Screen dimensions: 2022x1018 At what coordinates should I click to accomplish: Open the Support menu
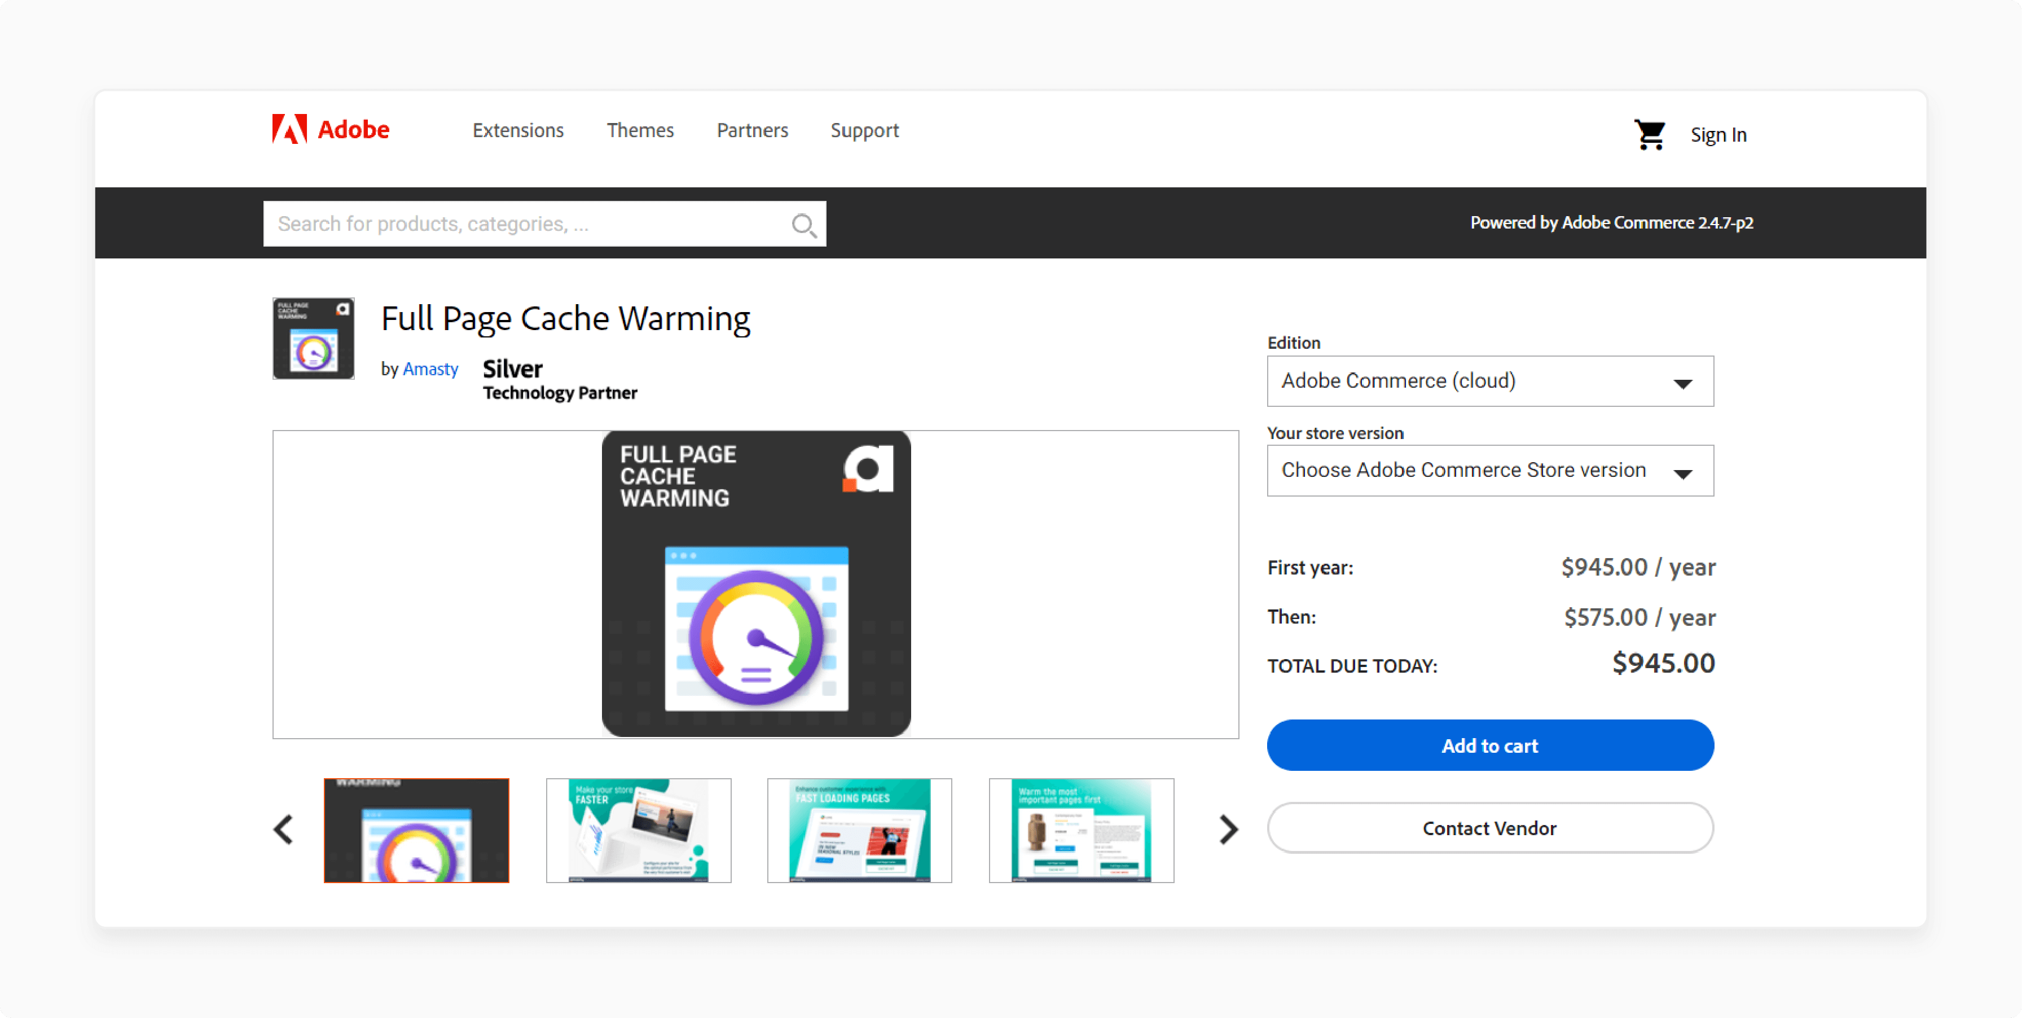pyautogui.click(x=864, y=130)
